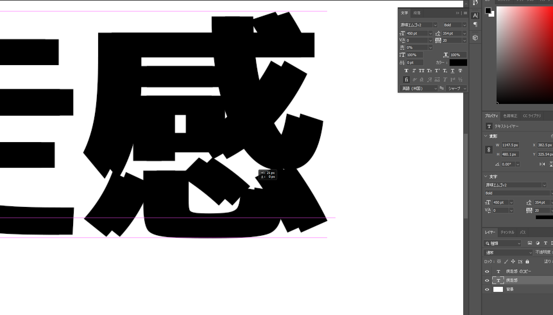This screenshot has height=315, width=553.
Task: Click the swash OpenType icon
Action: (430, 80)
